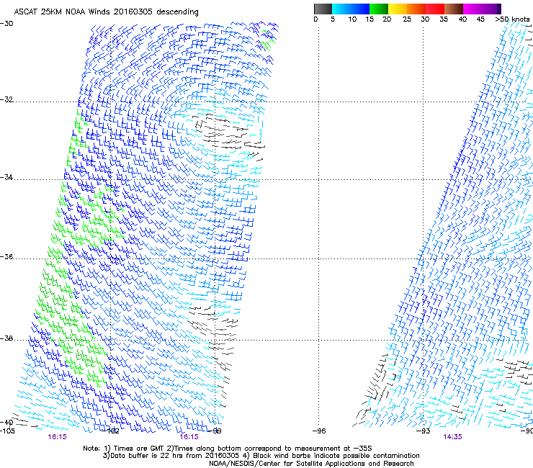
Task: Click the orange 25-30 knots color swatch
Action: (416, 9)
